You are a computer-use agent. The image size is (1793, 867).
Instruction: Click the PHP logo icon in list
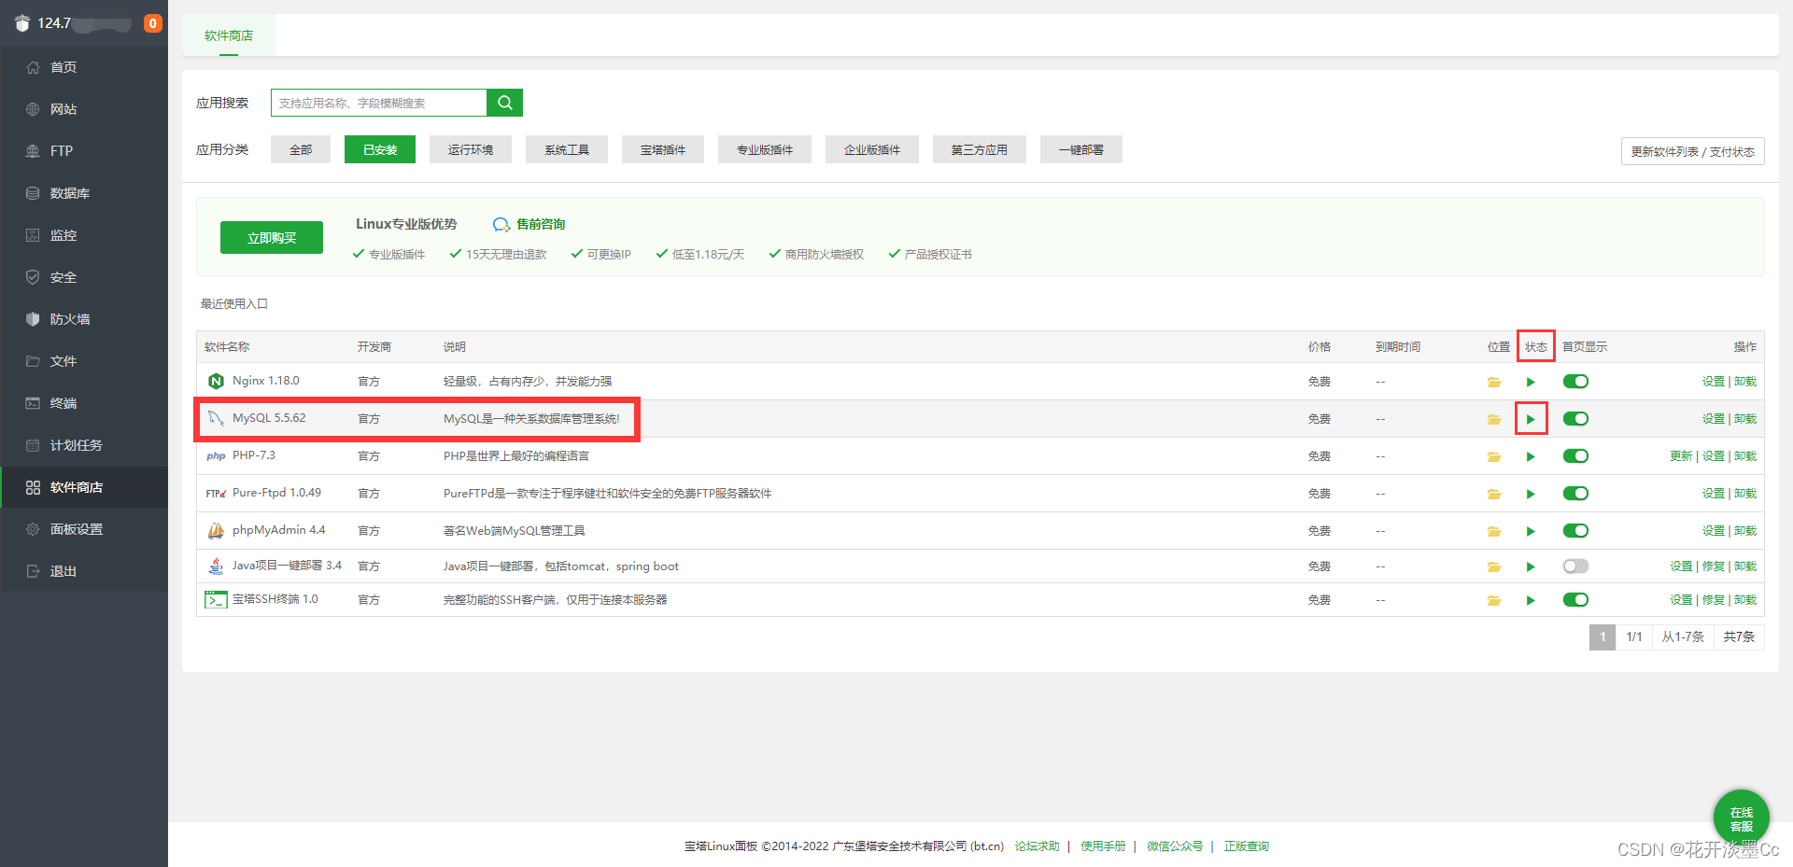[216, 456]
